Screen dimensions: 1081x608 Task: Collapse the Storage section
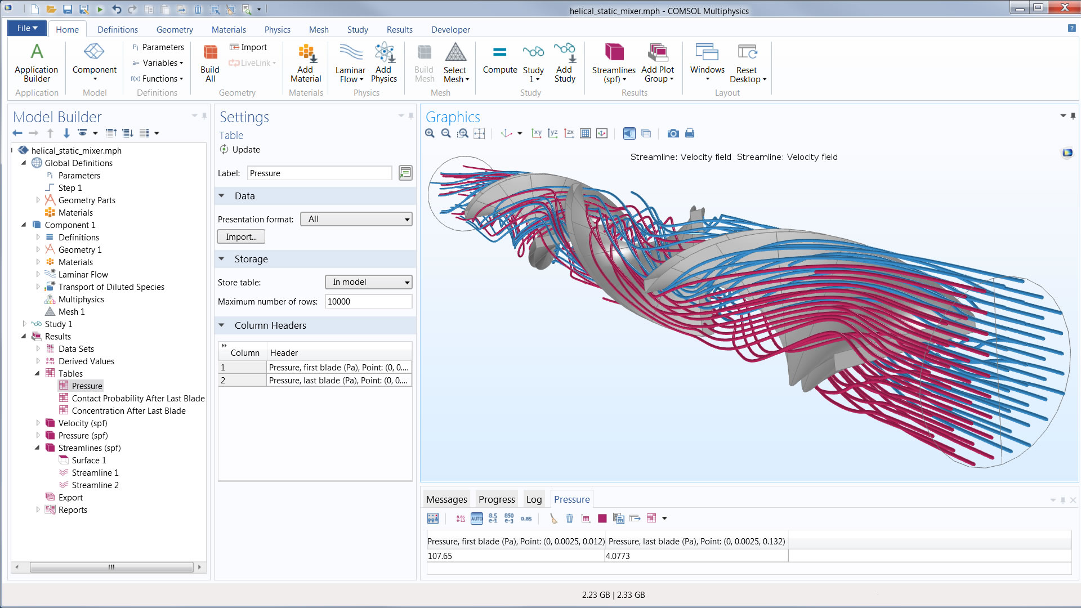click(x=222, y=259)
